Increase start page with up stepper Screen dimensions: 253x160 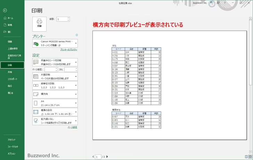pyautogui.click(x=56, y=69)
